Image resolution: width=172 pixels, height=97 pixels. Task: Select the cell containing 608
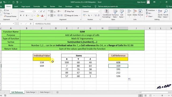118,62
